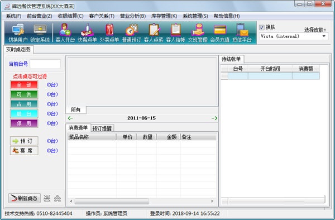Click the 金额 column header
The height and width of the screenshot is (220, 335).
coord(169,137)
